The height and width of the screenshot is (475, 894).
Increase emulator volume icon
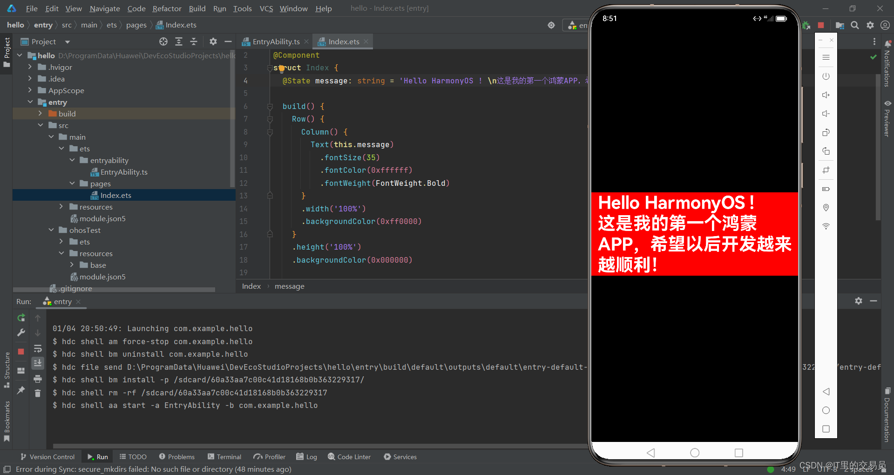(x=826, y=95)
